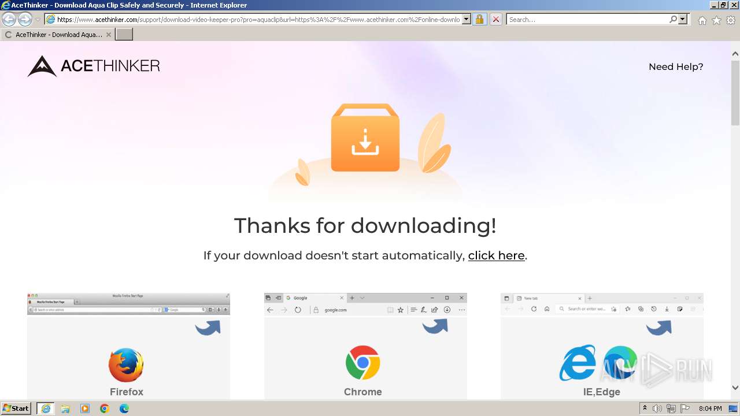Open the Tools gear icon

pos(731,20)
